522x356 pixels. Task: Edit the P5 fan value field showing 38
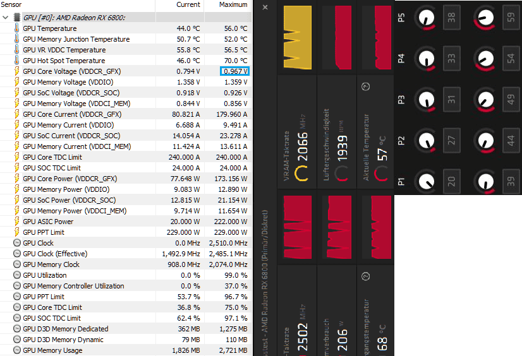click(451, 17)
